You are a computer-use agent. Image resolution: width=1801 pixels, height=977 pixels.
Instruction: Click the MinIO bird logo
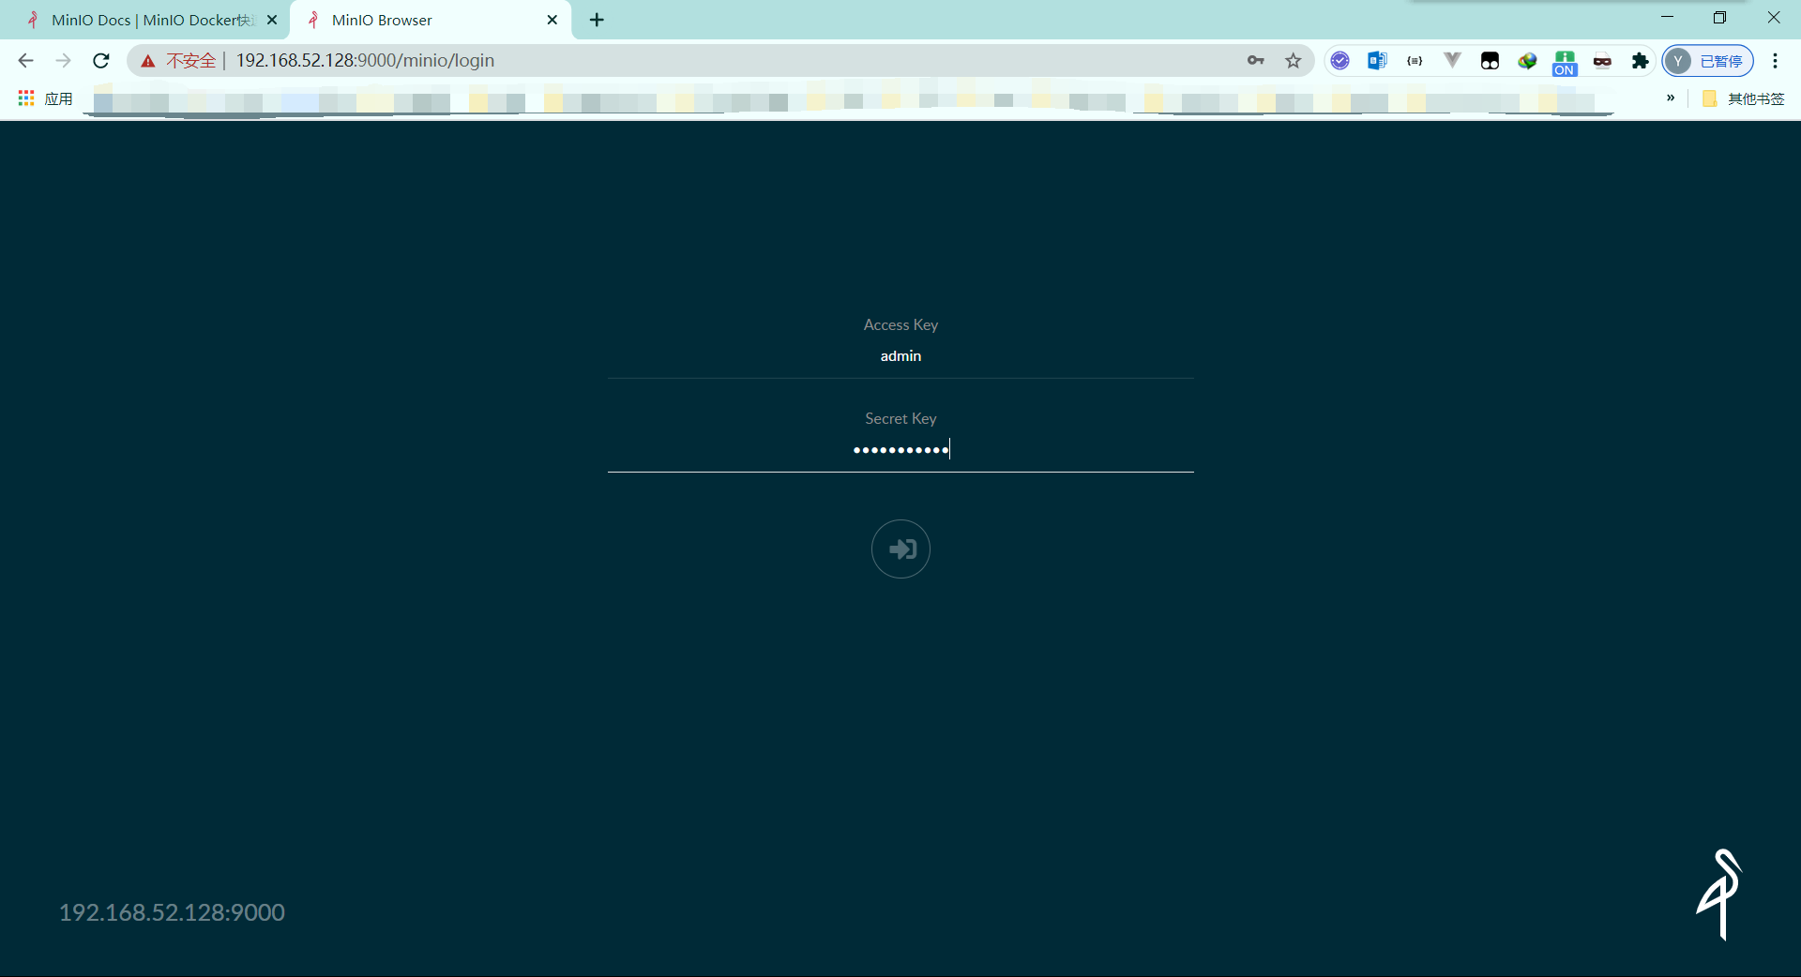pos(1719,894)
